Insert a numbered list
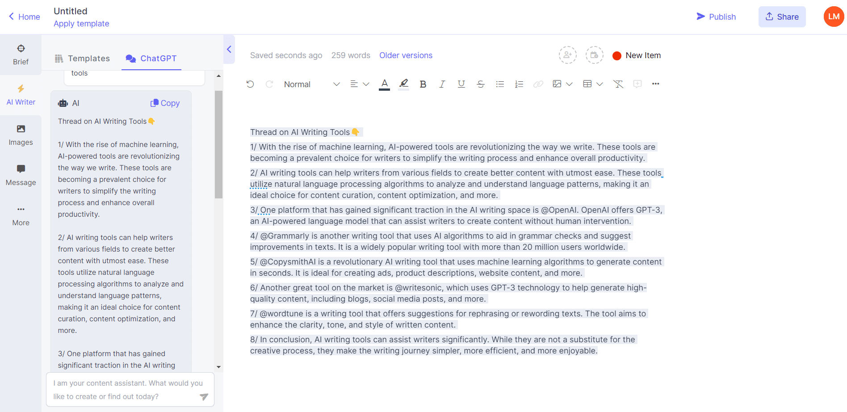This screenshot has height=412, width=847. (x=519, y=84)
